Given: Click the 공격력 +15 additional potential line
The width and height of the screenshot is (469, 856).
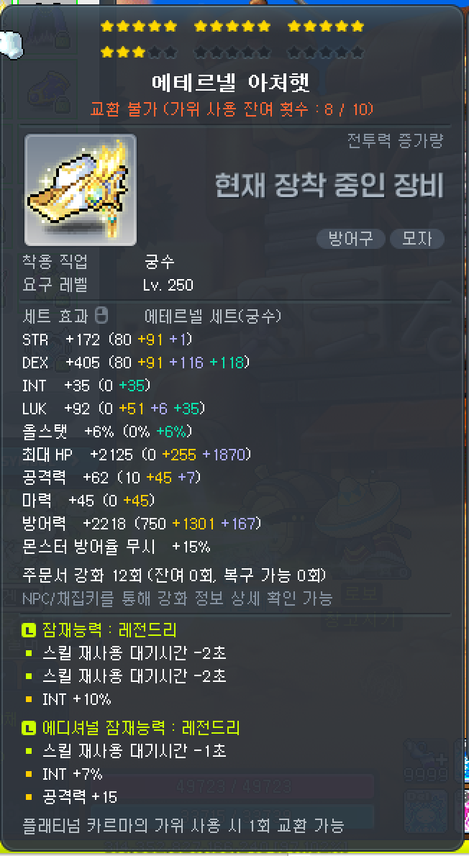Looking at the screenshot, I should coord(80,797).
